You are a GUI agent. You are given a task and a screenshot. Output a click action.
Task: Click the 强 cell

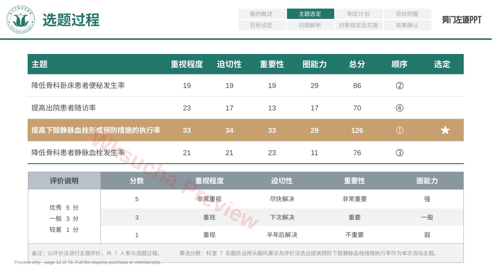(x=427, y=199)
